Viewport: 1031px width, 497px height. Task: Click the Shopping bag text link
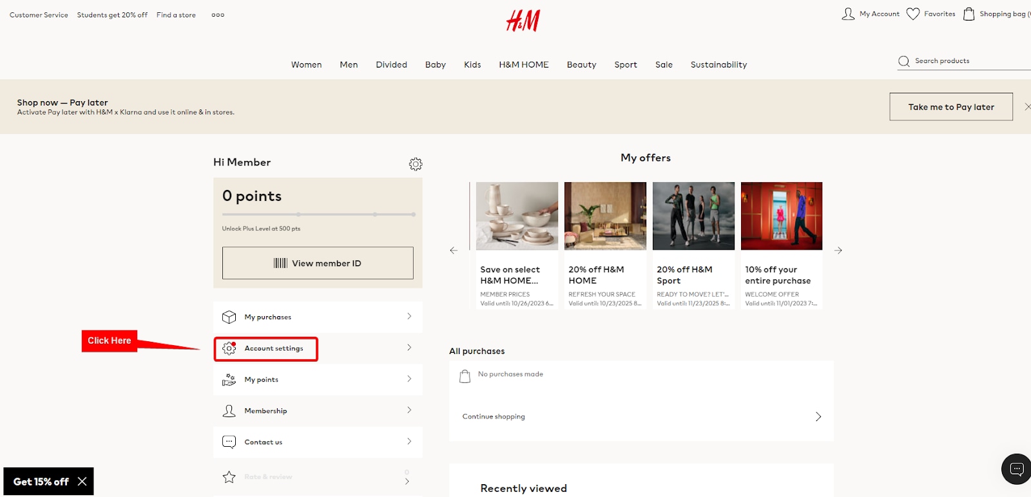[1004, 14]
